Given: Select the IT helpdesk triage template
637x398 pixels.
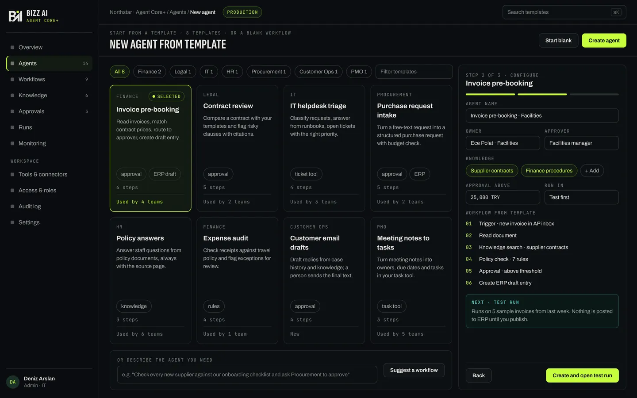Looking at the screenshot, I should click(x=324, y=149).
